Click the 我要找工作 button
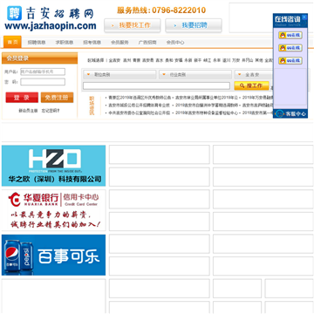Viewport: 314px width, 314px height. pos(133,25)
